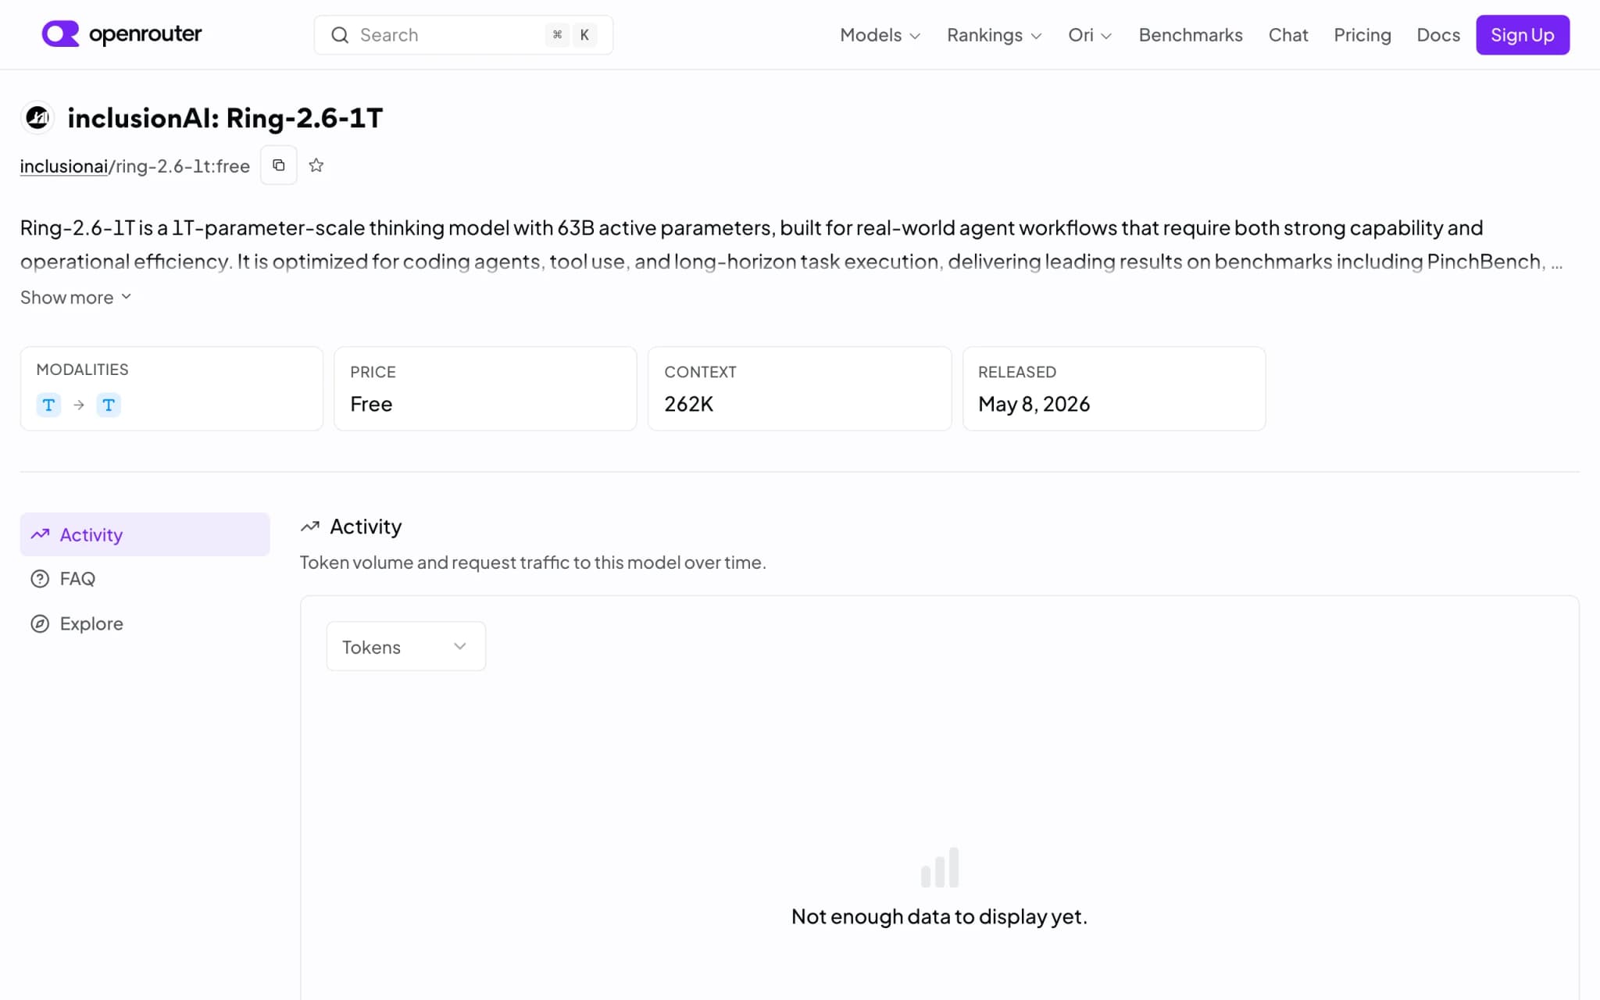Click 'Not enough data to display yet.'

(x=939, y=916)
